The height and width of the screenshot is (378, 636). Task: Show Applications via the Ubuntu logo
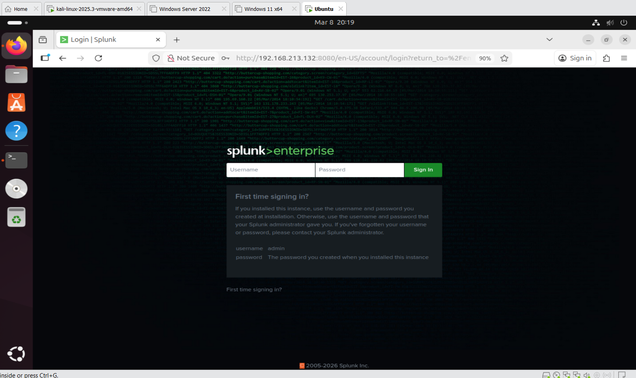(x=17, y=354)
